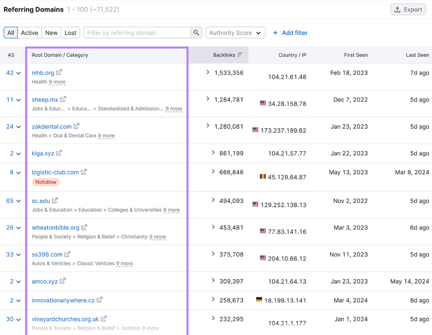432x335 pixels.
Task: Expand AS score 8 chevron
Action: [x=18, y=173]
